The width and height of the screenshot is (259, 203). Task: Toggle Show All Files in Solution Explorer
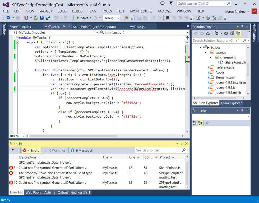(238, 34)
